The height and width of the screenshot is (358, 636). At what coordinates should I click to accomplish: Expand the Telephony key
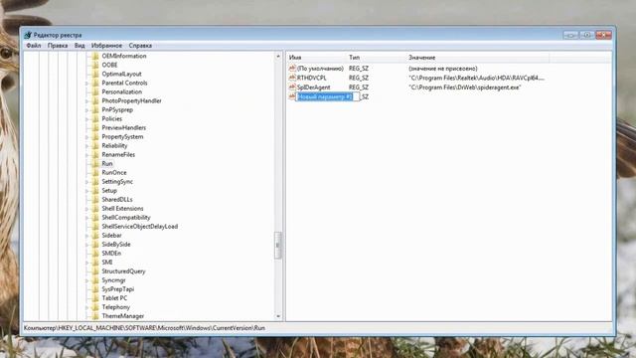click(x=86, y=307)
